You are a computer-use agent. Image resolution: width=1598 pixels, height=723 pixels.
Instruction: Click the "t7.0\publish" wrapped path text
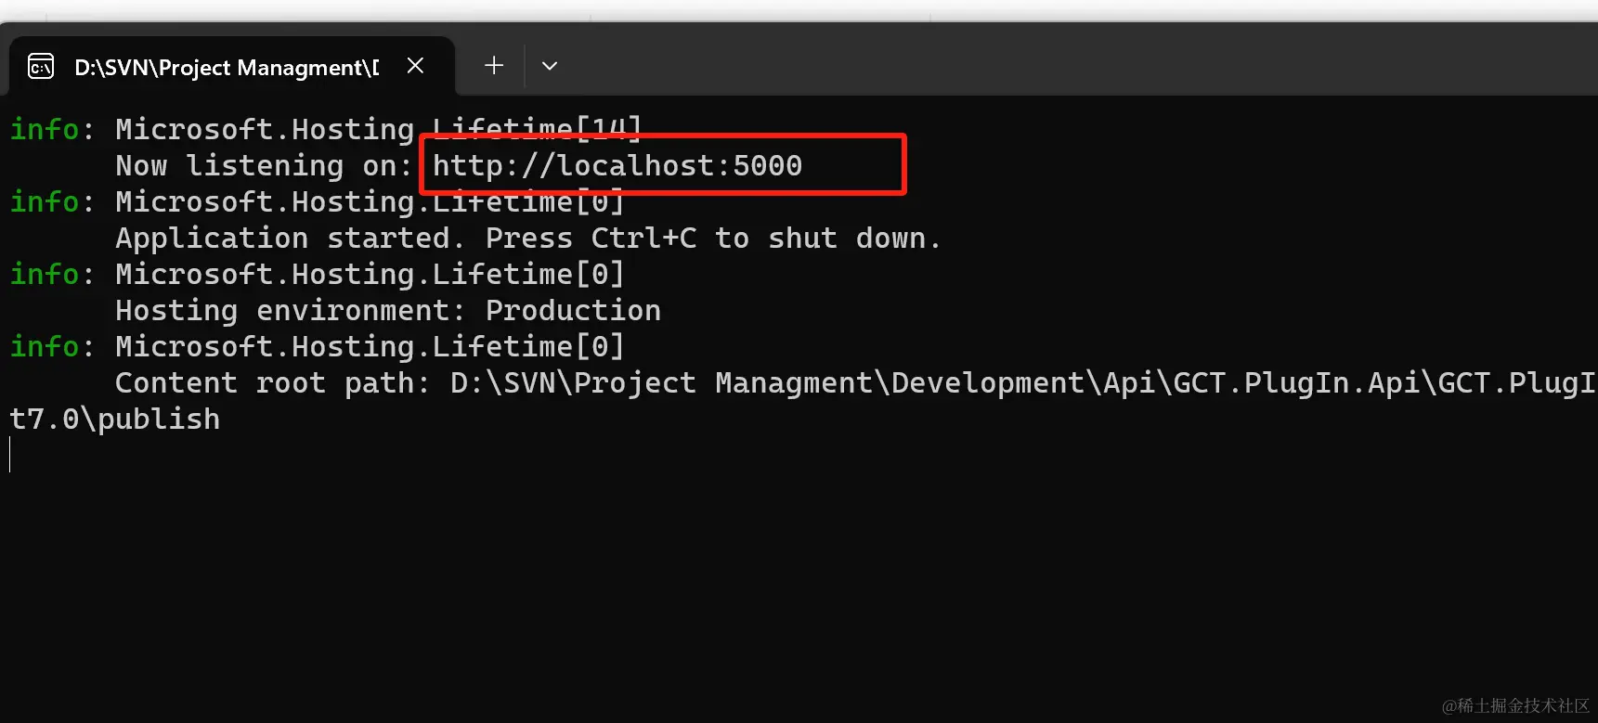pyautogui.click(x=115, y=419)
